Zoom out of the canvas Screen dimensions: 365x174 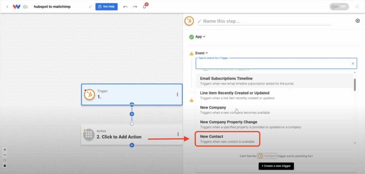(x=5, y=155)
